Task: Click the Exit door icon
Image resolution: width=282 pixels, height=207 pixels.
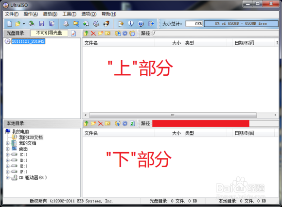Action: [x=151, y=23]
